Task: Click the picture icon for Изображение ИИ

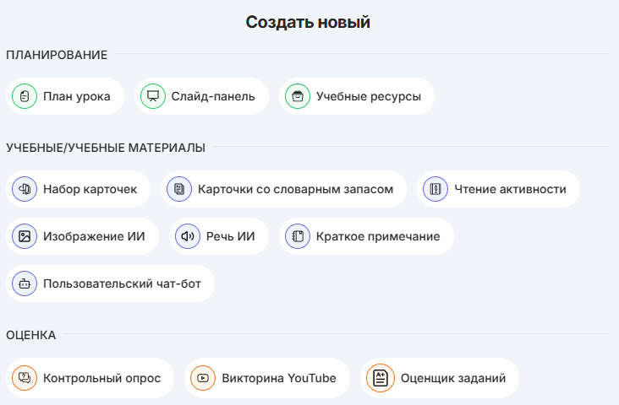Action: point(25,236)
